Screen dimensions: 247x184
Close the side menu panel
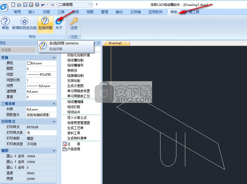coord(98,43)
